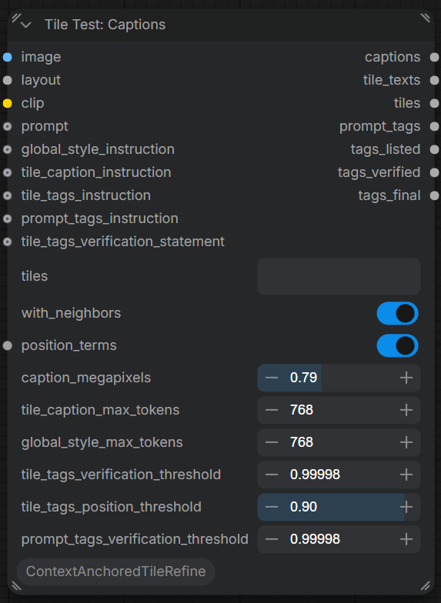This screenshot has width=441, height=603.
Task: Click the image input socket dot
Action: tap(8, 57)
